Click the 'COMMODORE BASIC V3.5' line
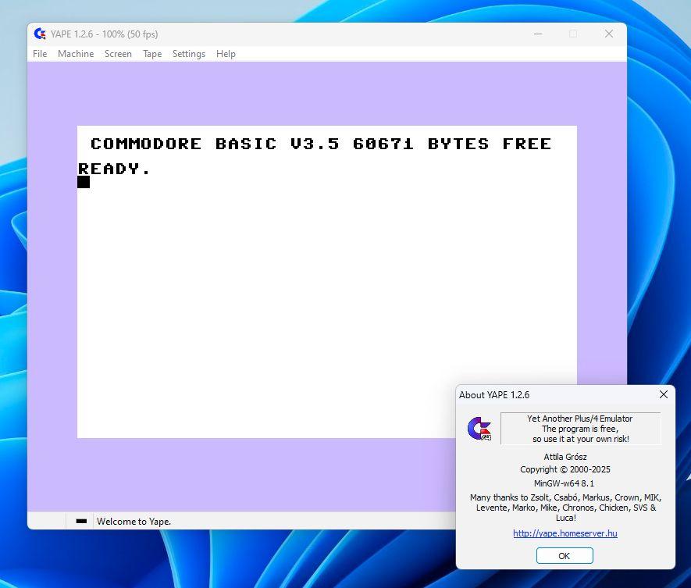 [x=321, y=144]
